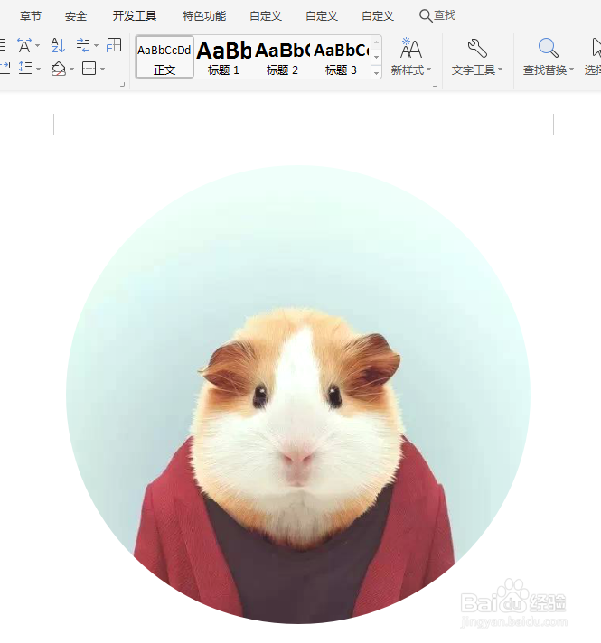Apply the 标题 2 style

point(283,57)
